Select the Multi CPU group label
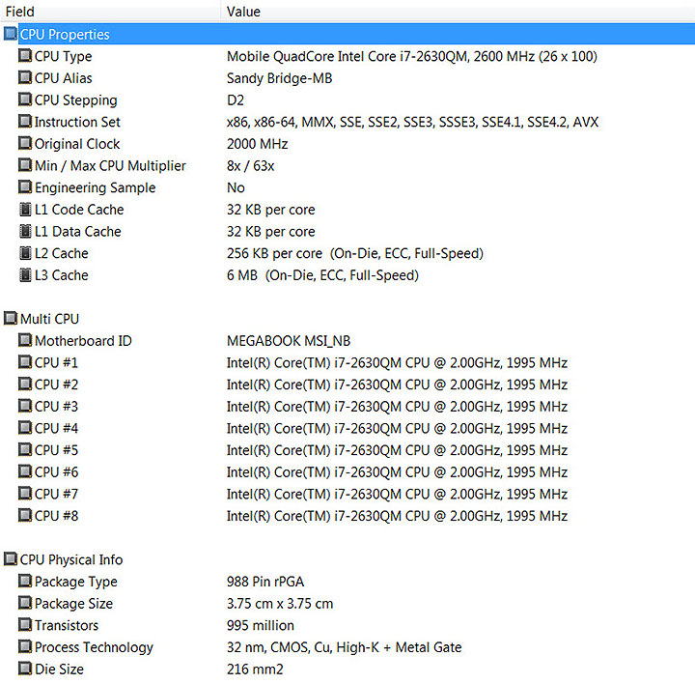The height and width of the screenshot is (684, 695). click(49, 319)
